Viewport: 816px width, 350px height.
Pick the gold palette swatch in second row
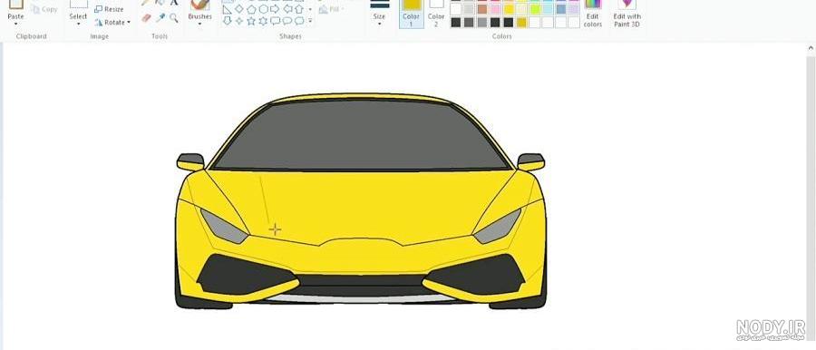(x=509, y=9)
